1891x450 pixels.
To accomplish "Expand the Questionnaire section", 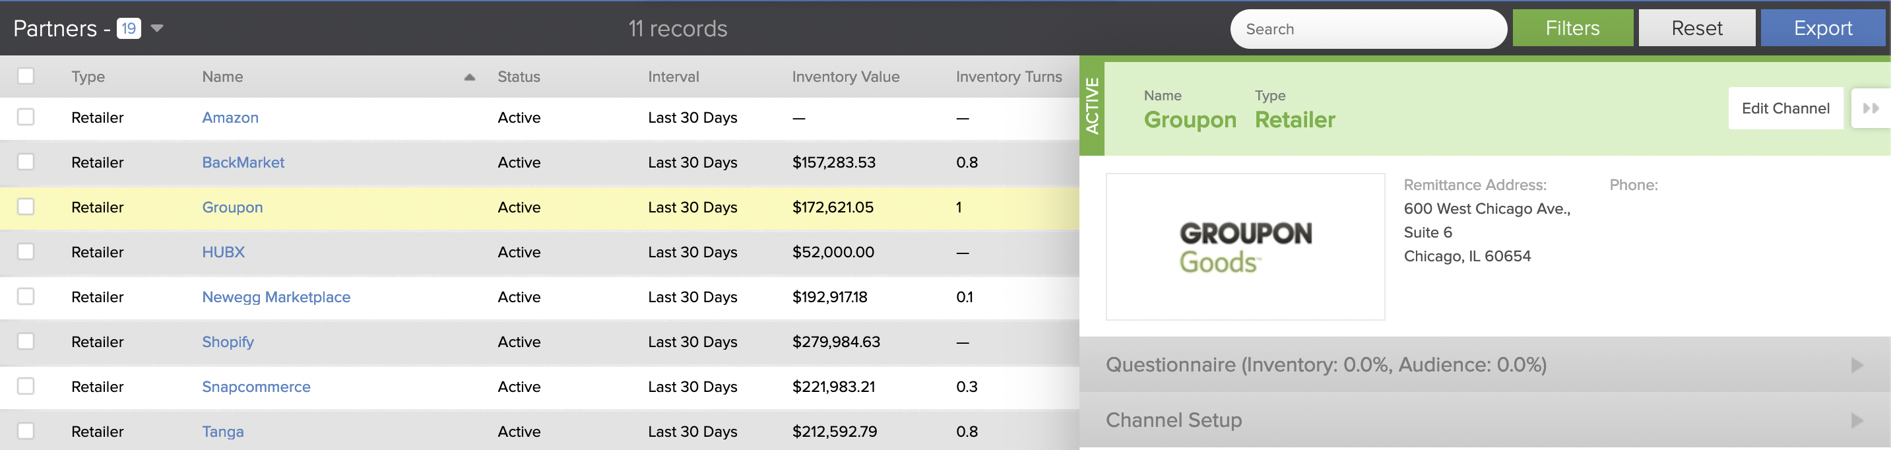I will pyautogui.click(x=1485, y=365).
